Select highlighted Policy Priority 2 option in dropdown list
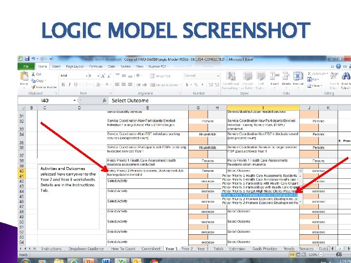The height and width of the screenshot is (263, 351). pyautogui.click(x=260, y=195)
